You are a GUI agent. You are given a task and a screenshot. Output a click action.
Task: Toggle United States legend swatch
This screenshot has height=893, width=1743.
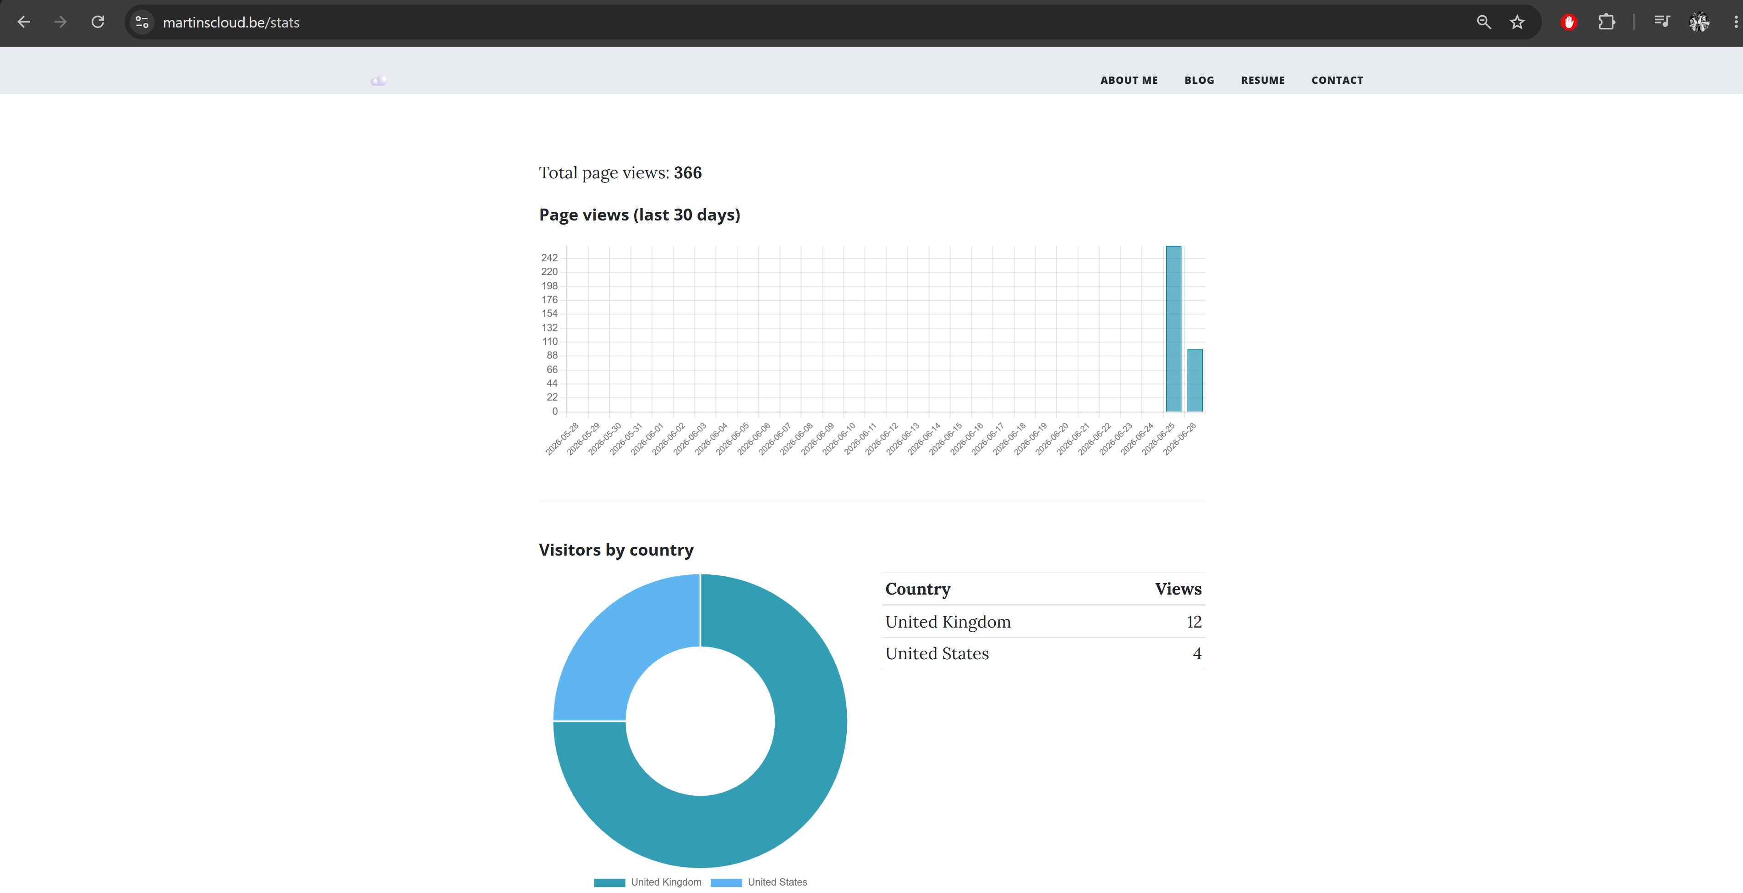point(726,882)
